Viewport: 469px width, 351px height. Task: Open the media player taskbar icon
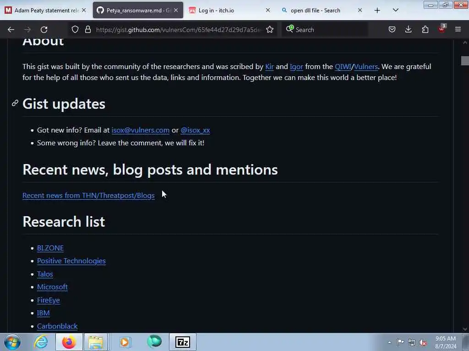click(125, 342)
